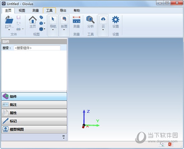184x149 pixels.
Task: Activate the 剖面 section tool icon
Action: [x=64, y=19]
